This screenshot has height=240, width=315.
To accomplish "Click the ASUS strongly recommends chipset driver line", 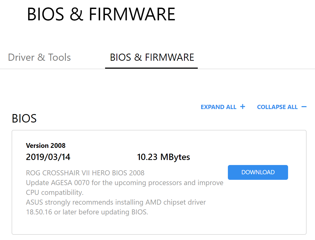I will 116,202.
